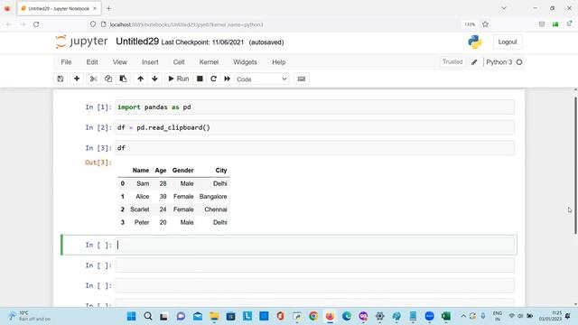The width and height of the screenshot is (578, 325).
Task: Click the Out[3] output prompt
Action: pyautogui.click(x=98, y=162)
